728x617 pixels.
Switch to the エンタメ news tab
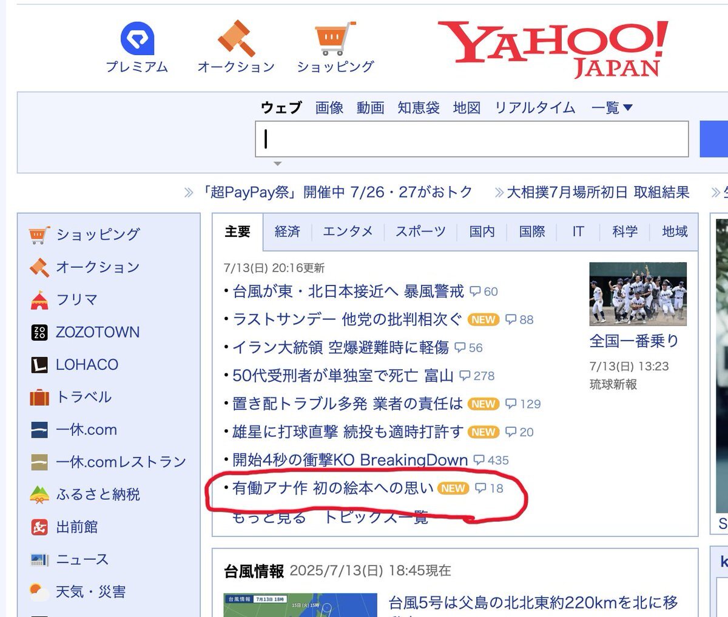point(348,232)
